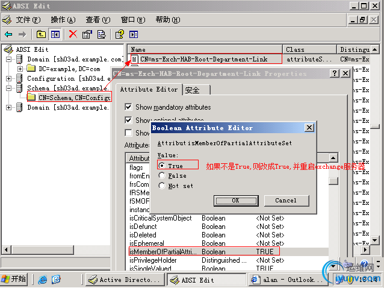The height and width of the screenshot is (288, 384).
Task: Click the MMC document icon beside 文件 menu
Action: 7,20
